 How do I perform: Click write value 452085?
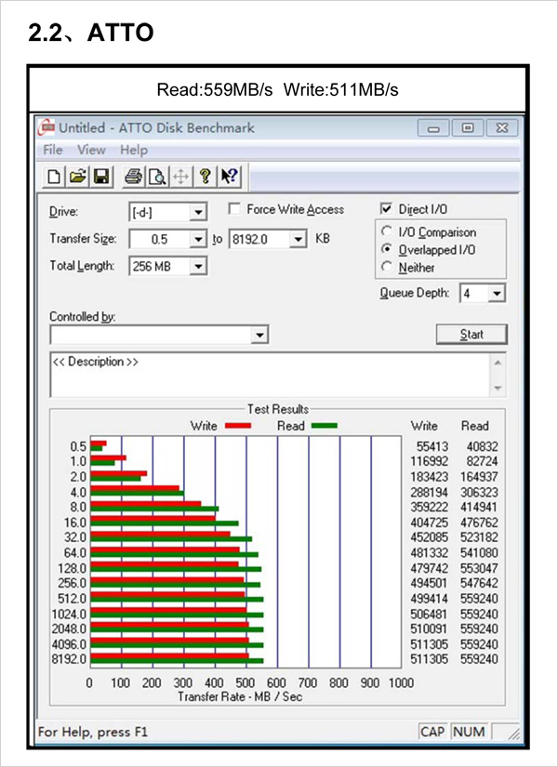[x=429, y=537]
